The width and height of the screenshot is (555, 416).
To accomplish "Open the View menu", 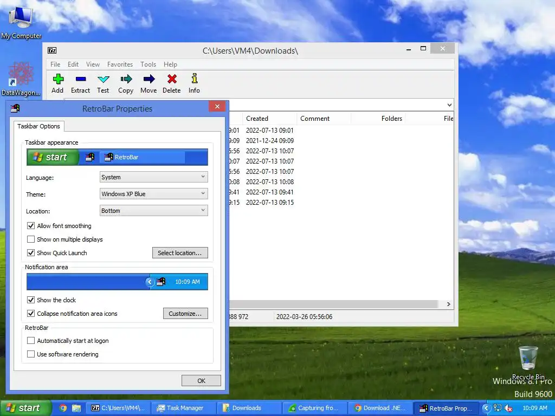I will tap(93, 64).
